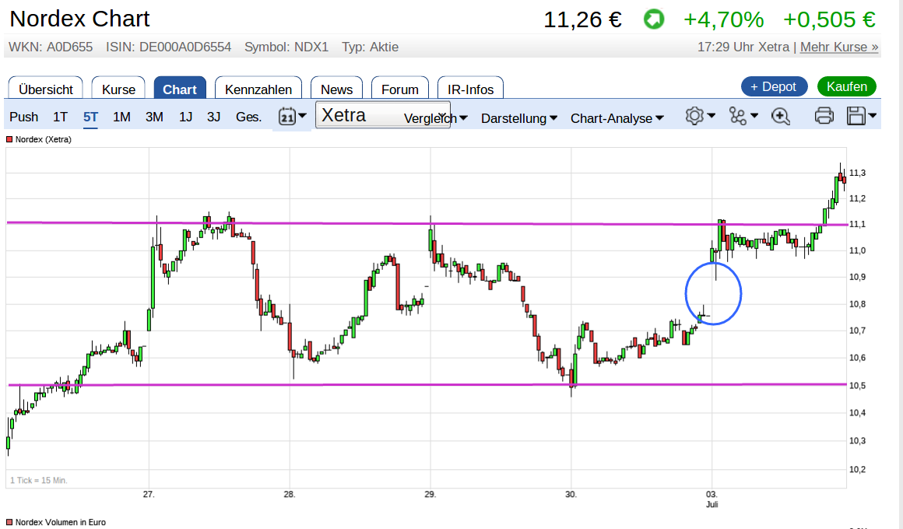
Task: Enable Push real-time mode
Action: click(23, 117)
